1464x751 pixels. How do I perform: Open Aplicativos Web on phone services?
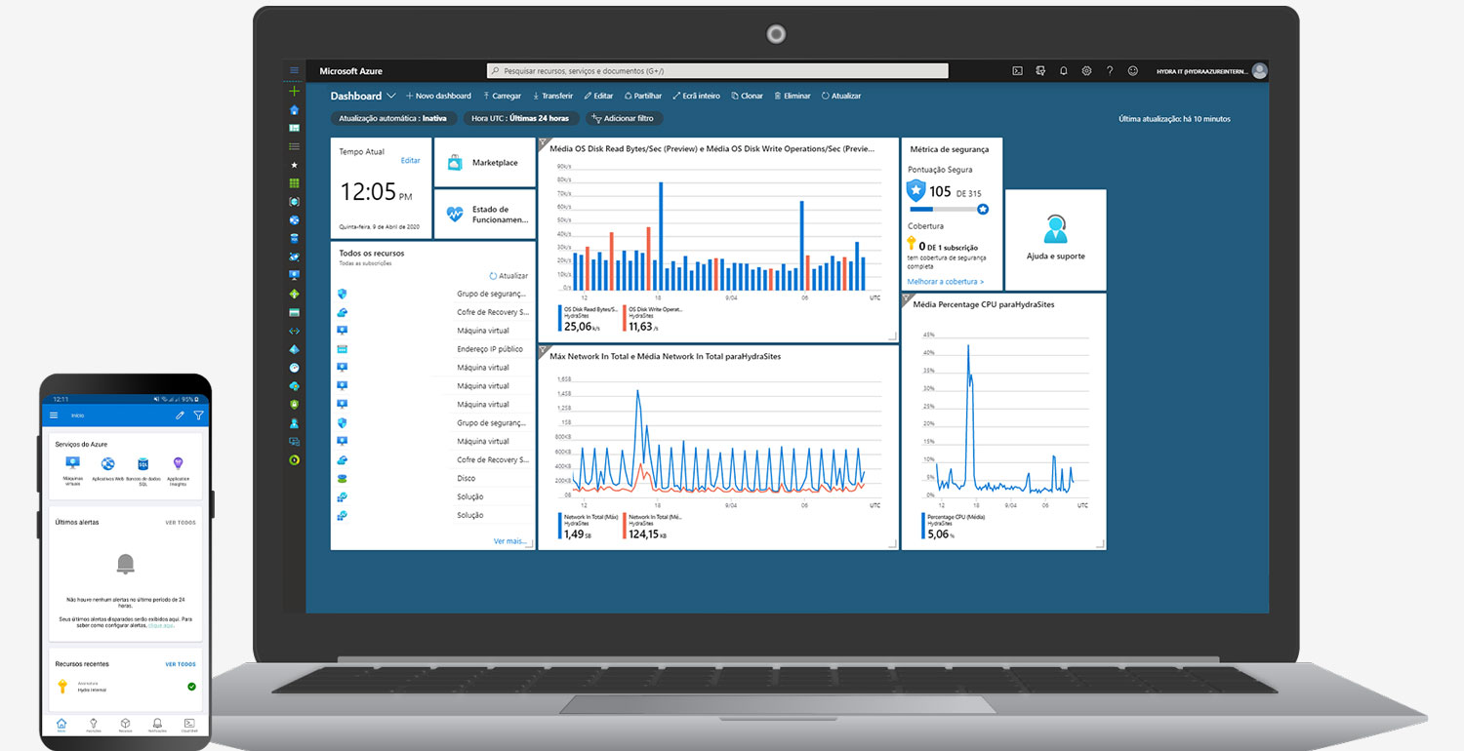[108, 469]
